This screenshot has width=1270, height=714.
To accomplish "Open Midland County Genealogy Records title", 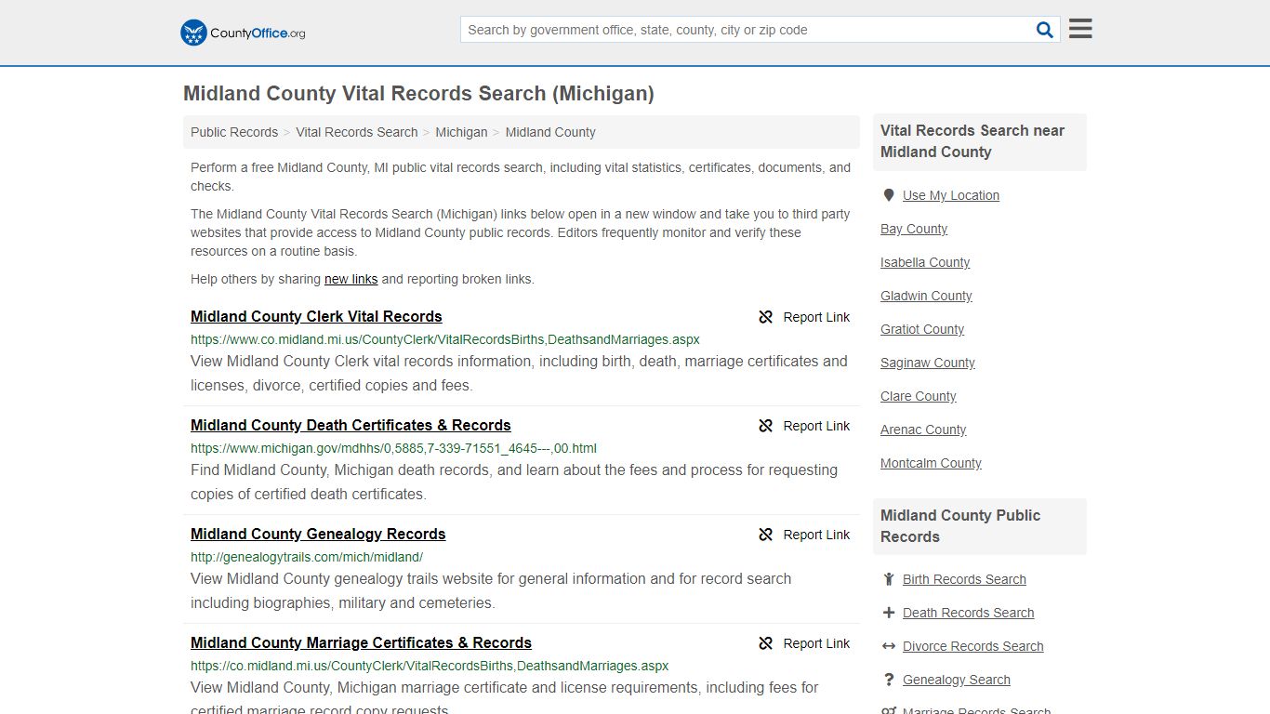I will 318,534.
